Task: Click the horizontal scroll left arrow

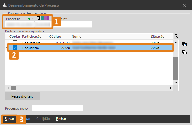Action: click(x=8, y=88)
